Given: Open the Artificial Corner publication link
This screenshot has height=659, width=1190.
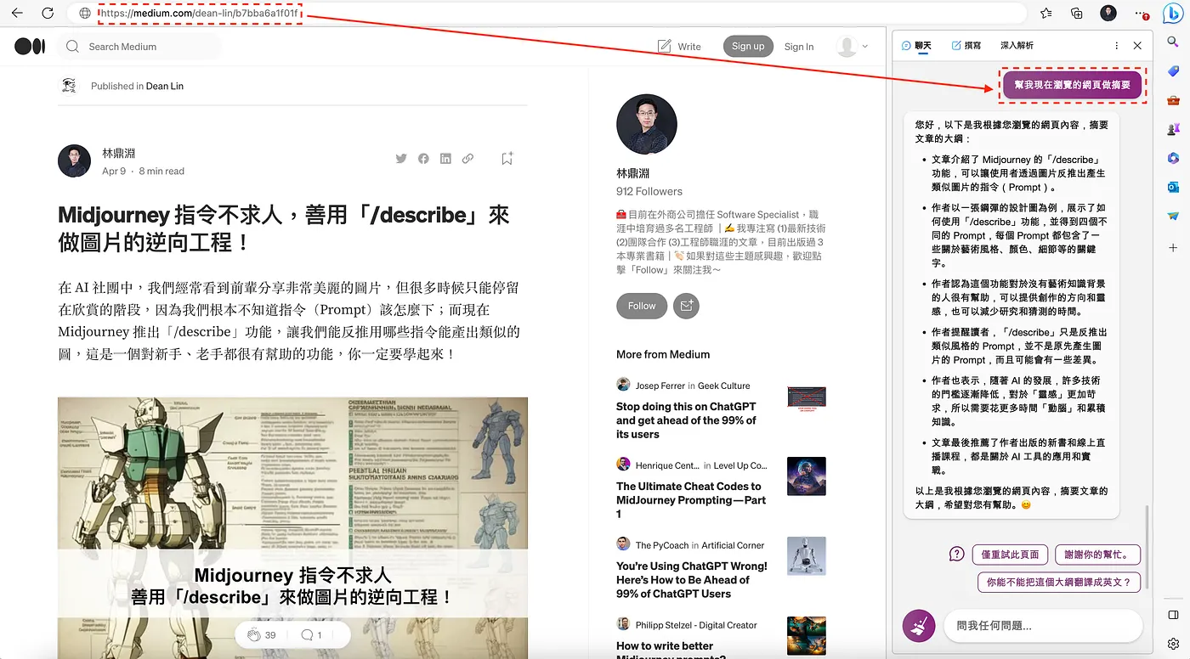Looking at the screenshot, I should click(x=733, y=545).
